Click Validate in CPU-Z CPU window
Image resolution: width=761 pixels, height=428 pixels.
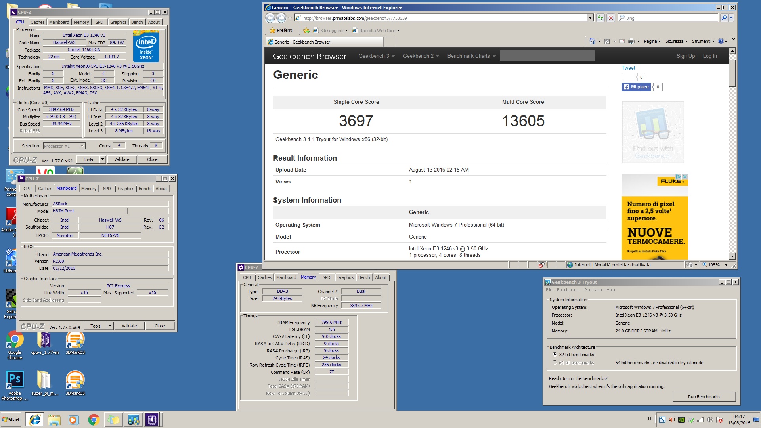(122, 159)
